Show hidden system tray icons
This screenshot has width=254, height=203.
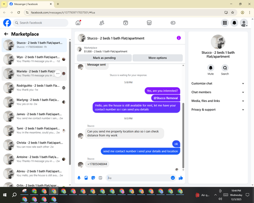pyautogui.click(x=215, y=195)
